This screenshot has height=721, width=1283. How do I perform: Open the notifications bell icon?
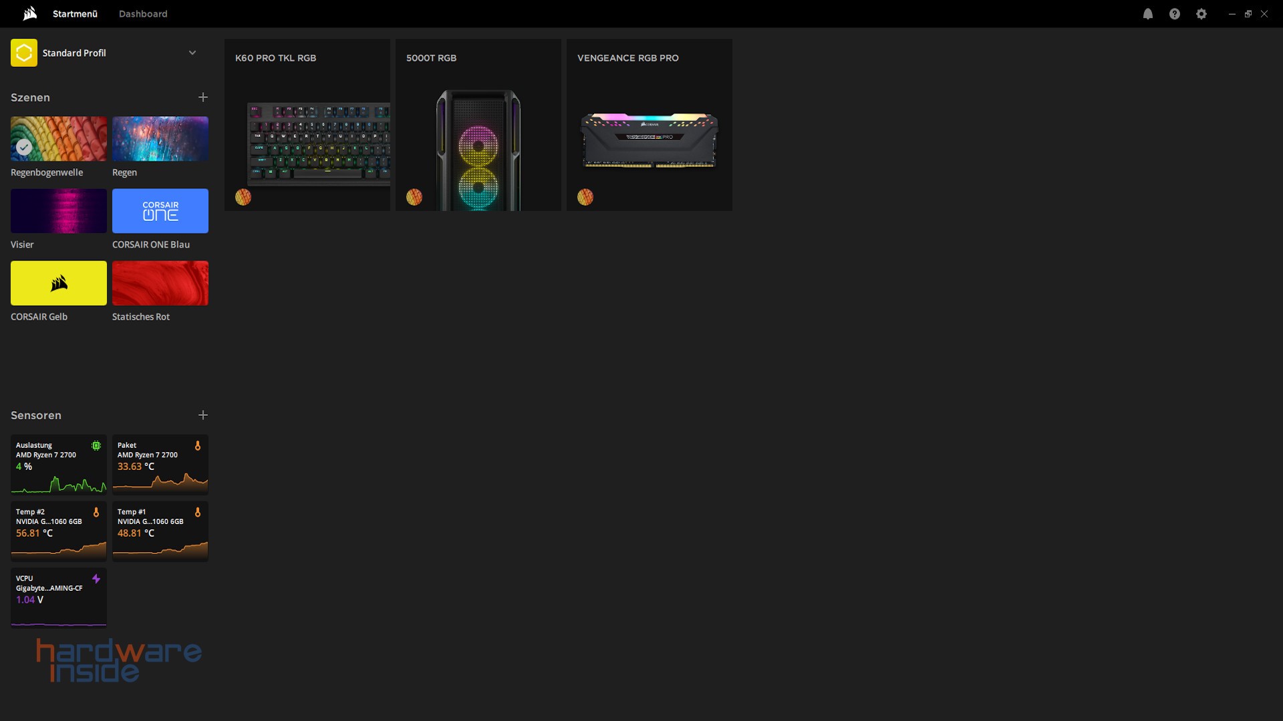click(1147, 14)
